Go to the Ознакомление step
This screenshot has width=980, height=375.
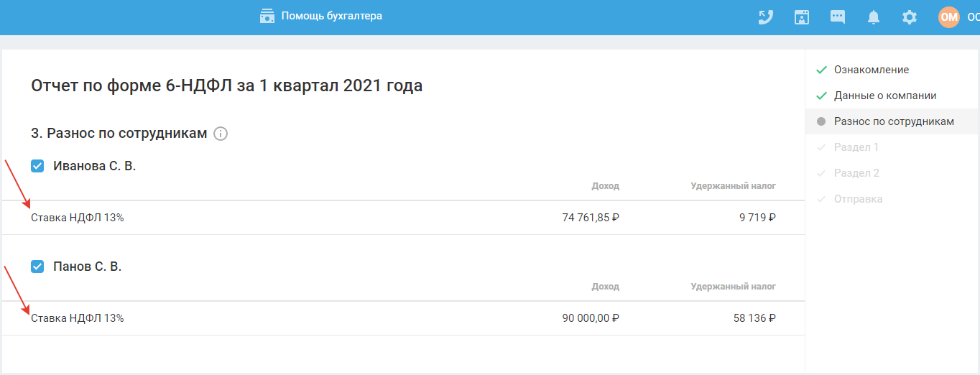pyautogui.click(x=871, y=70)
